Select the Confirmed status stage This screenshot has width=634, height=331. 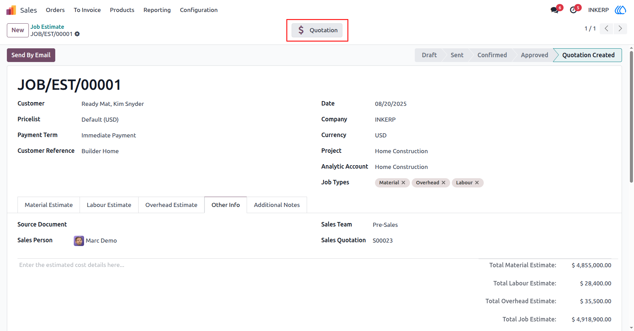coord(492,55)
